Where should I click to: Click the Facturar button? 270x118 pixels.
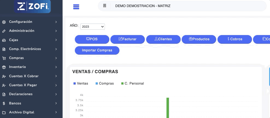[127, 39]
